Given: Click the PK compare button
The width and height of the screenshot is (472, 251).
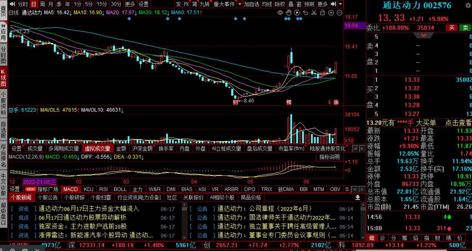Looking at the screenshot, I should (x=187, y=4).
